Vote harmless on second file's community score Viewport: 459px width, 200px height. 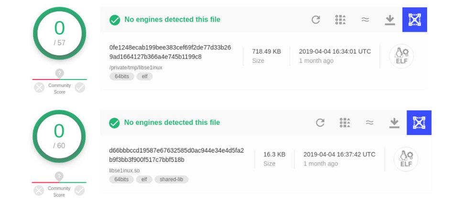[79, 190]
